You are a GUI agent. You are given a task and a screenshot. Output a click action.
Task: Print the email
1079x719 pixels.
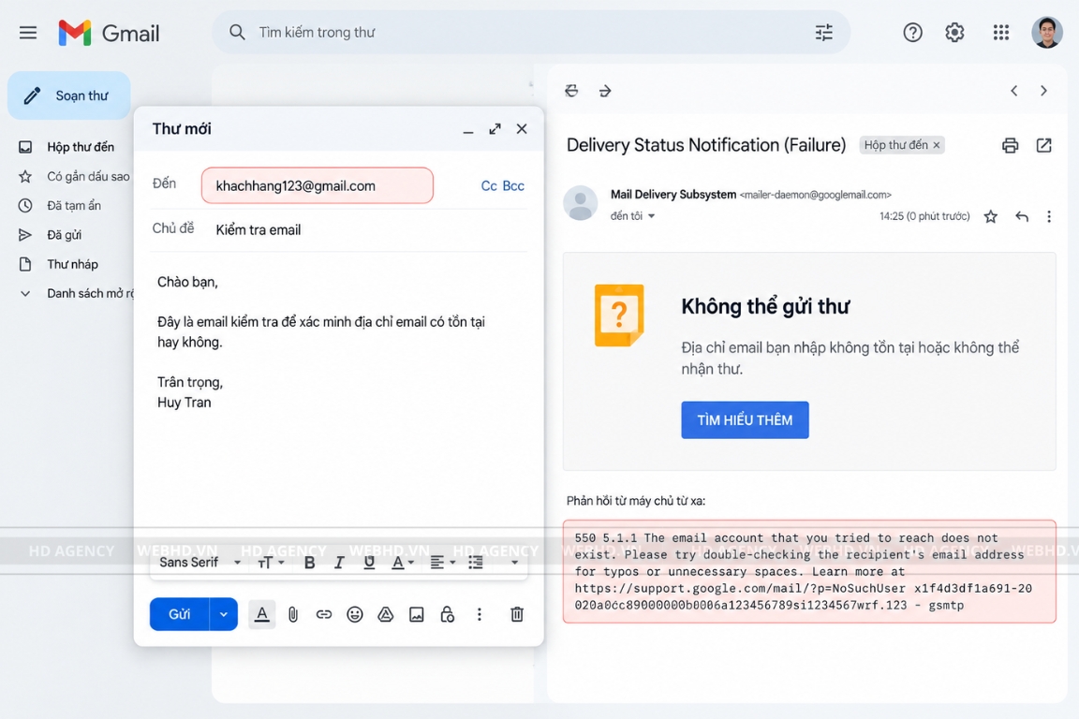click(x=1010, y=145)
